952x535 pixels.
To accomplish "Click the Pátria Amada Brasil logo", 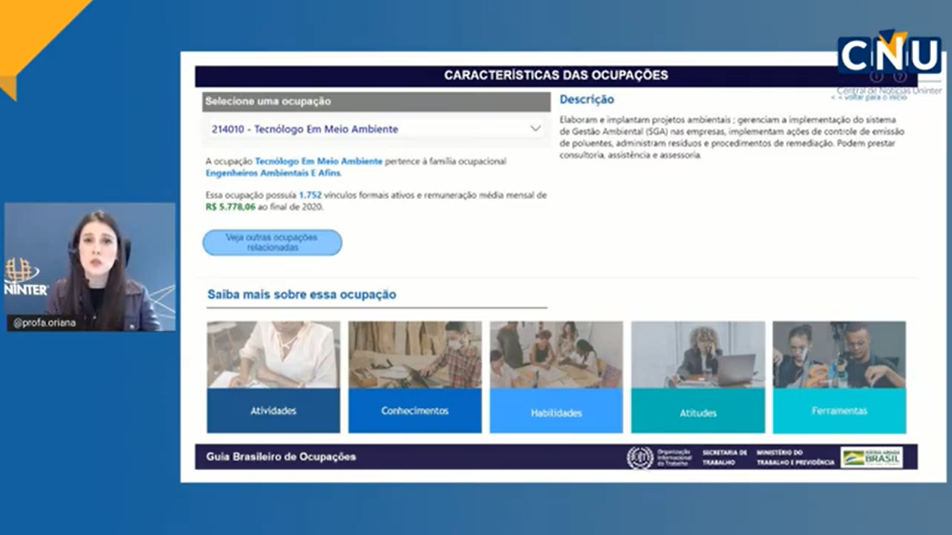I will (872, 458).
